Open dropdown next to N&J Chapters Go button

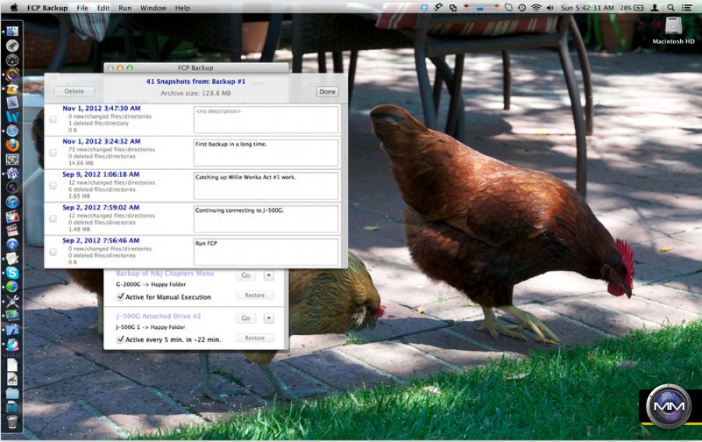[x=268, y=275]
